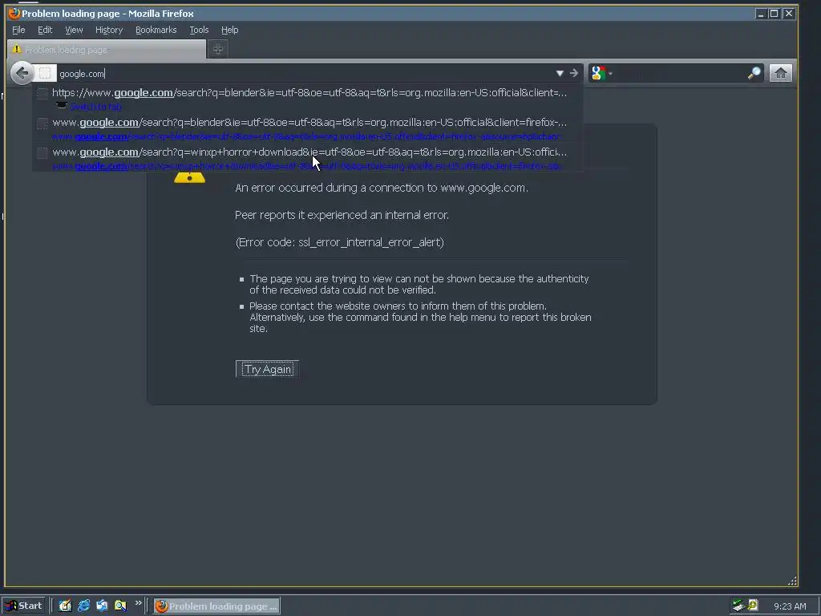Click the Firefox taskbar button
The image size is (821, 616).
point(216,606)
